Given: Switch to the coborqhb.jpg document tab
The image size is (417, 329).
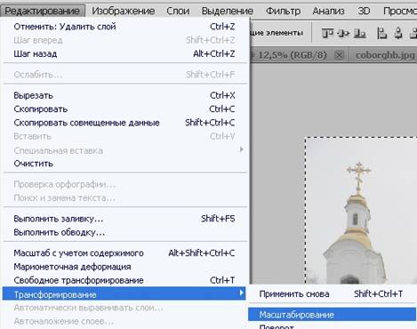Looking at the screenshot, I should pyautogui.click(x=385, y=55).
